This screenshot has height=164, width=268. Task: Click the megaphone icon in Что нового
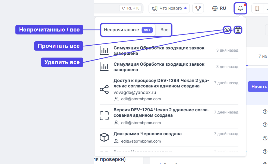tap(155, 8)
